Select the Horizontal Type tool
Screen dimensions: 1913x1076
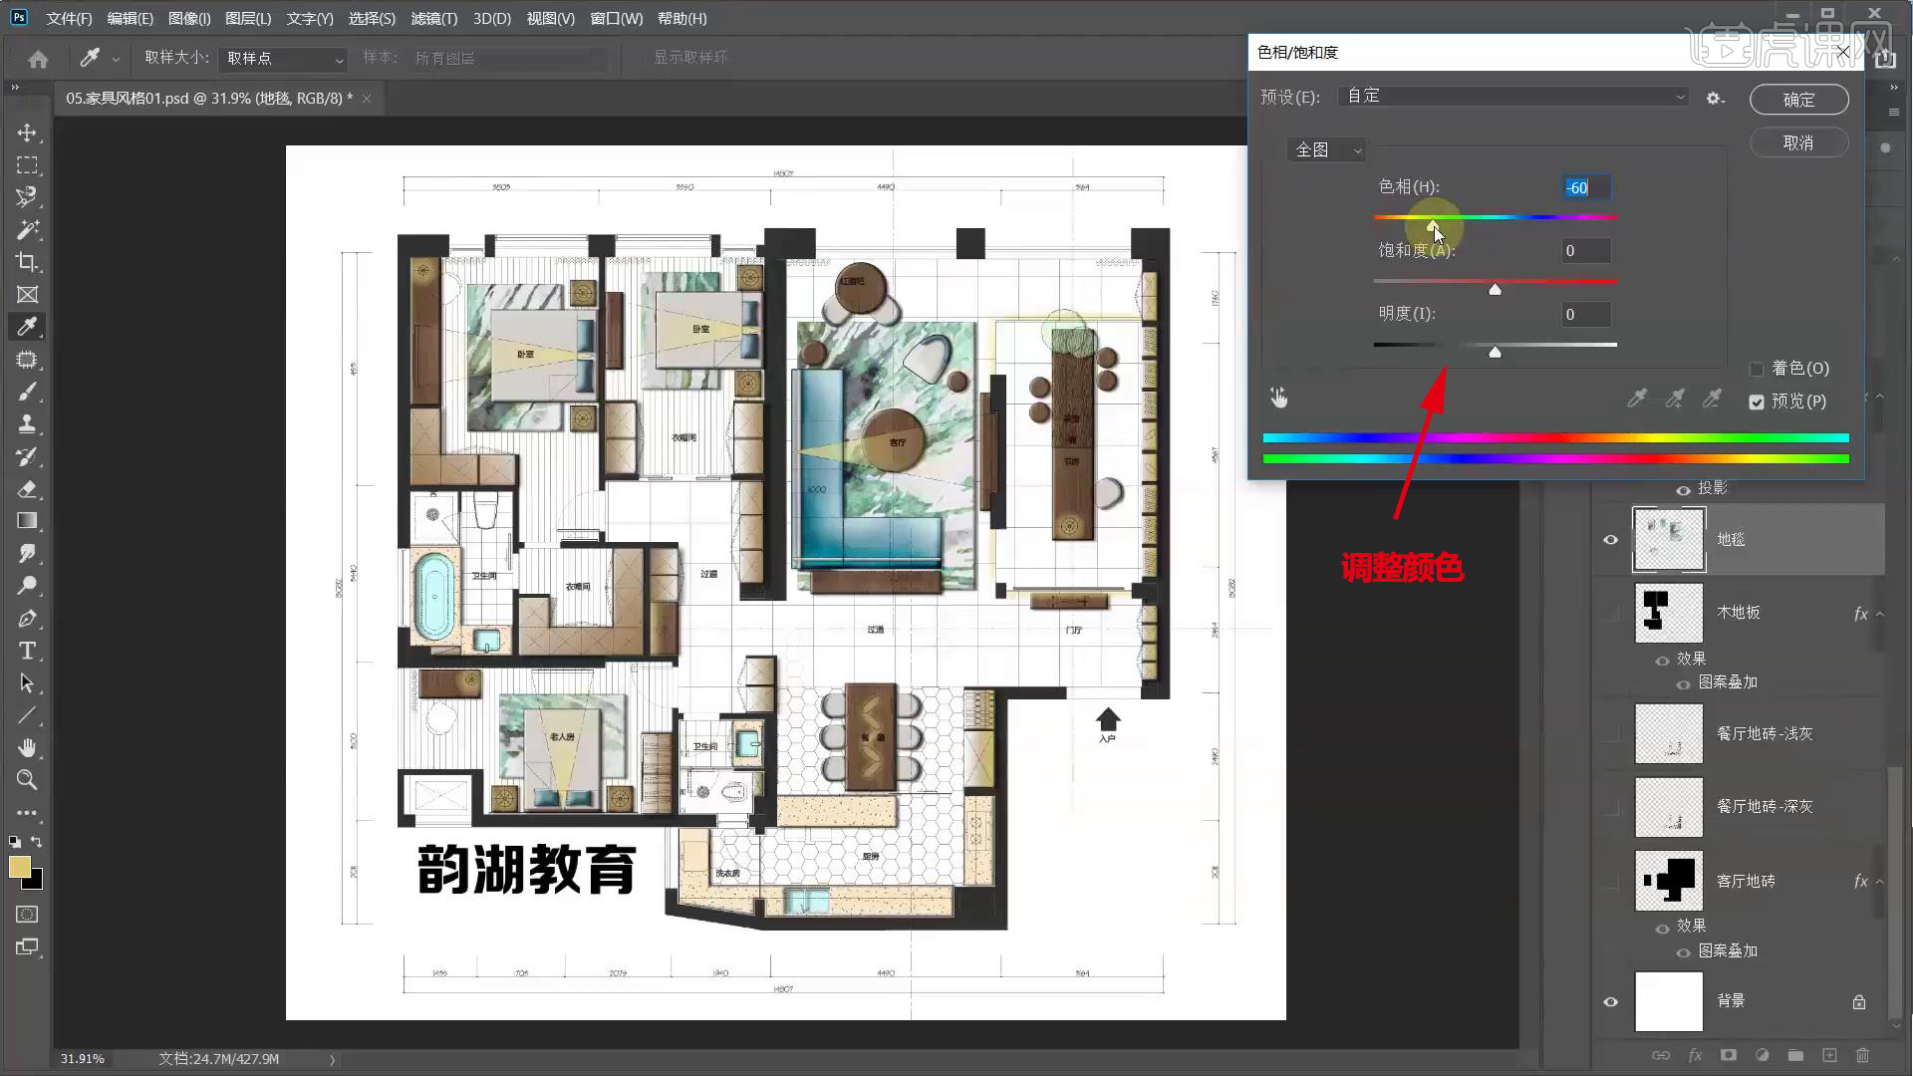27,651
